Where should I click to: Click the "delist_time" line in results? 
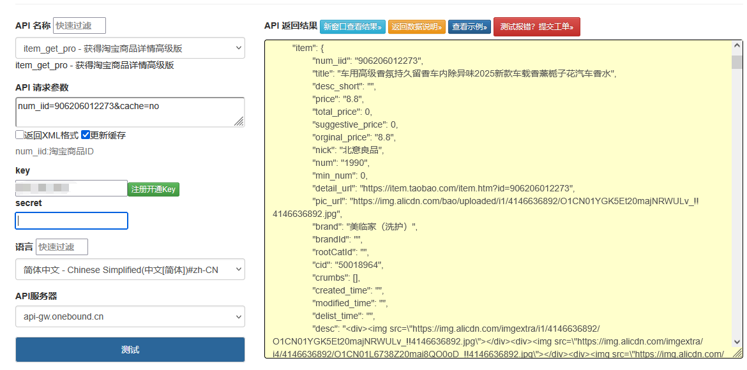344,316
